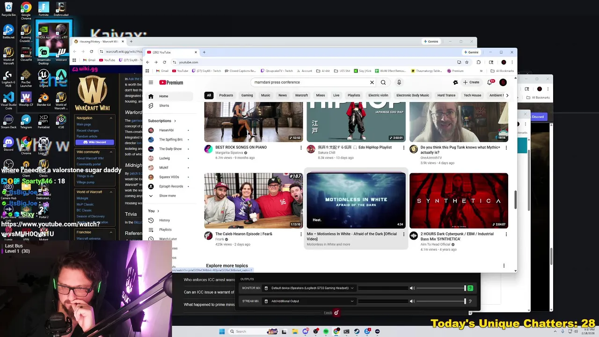Clear the YouTube search field with X

pos(372,82)
